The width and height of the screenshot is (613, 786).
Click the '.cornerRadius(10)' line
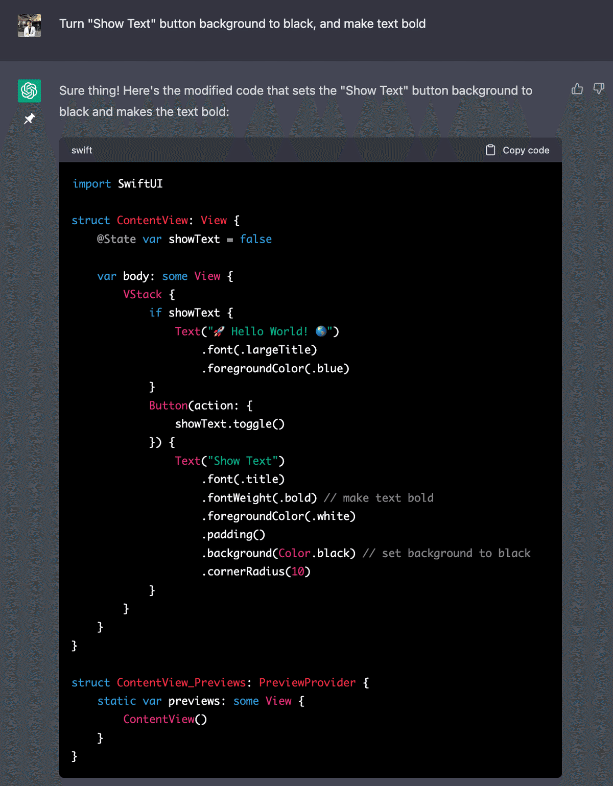[x=256, y=571]
